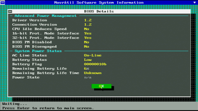Click the Press Enter to return status message
Screen dimensions: 198x111
tap(48, 108)
